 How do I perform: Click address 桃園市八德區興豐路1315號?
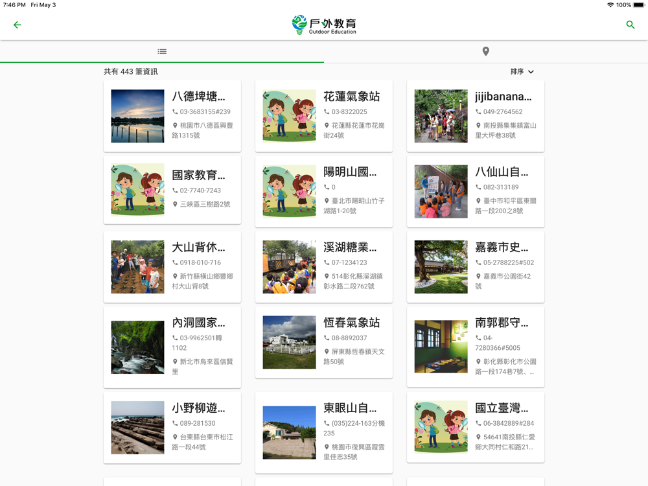(202, 130)
